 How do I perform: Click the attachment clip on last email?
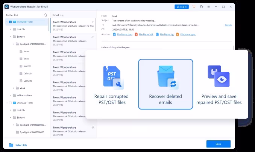click(93, 127)
